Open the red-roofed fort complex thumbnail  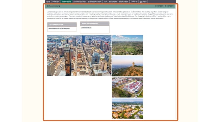(x=127, y=88)
